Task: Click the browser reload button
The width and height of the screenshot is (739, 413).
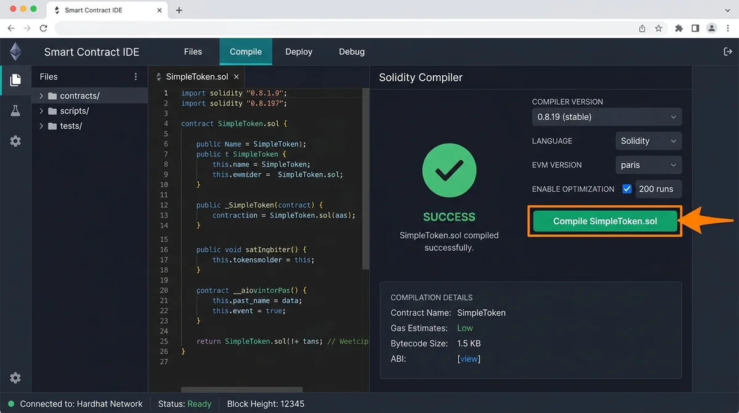Action: click(x=43, y=28)
